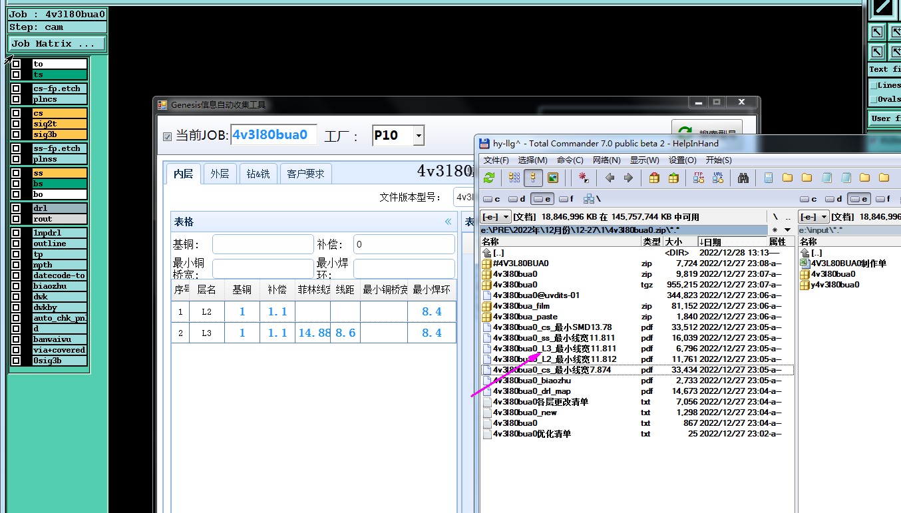The height and width of the screenshot is (513, 901).
Task: Click the green refresh icon in Total Commander
Action: click(x=489, y=178)
